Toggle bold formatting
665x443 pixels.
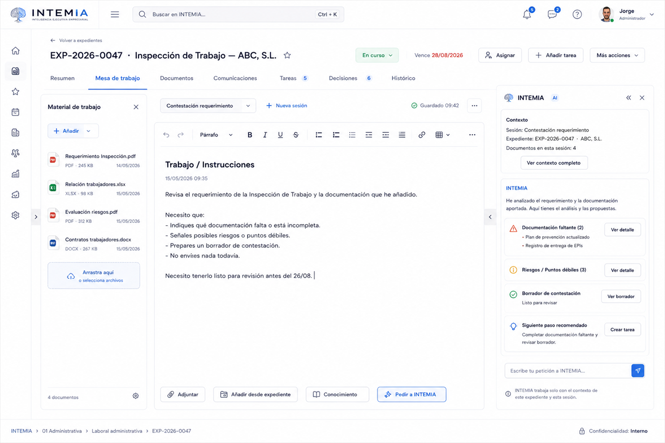pyautogui.click(x=250, y=135)
